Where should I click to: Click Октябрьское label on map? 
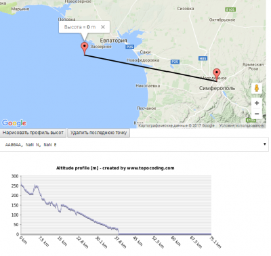tap(222, 20)
